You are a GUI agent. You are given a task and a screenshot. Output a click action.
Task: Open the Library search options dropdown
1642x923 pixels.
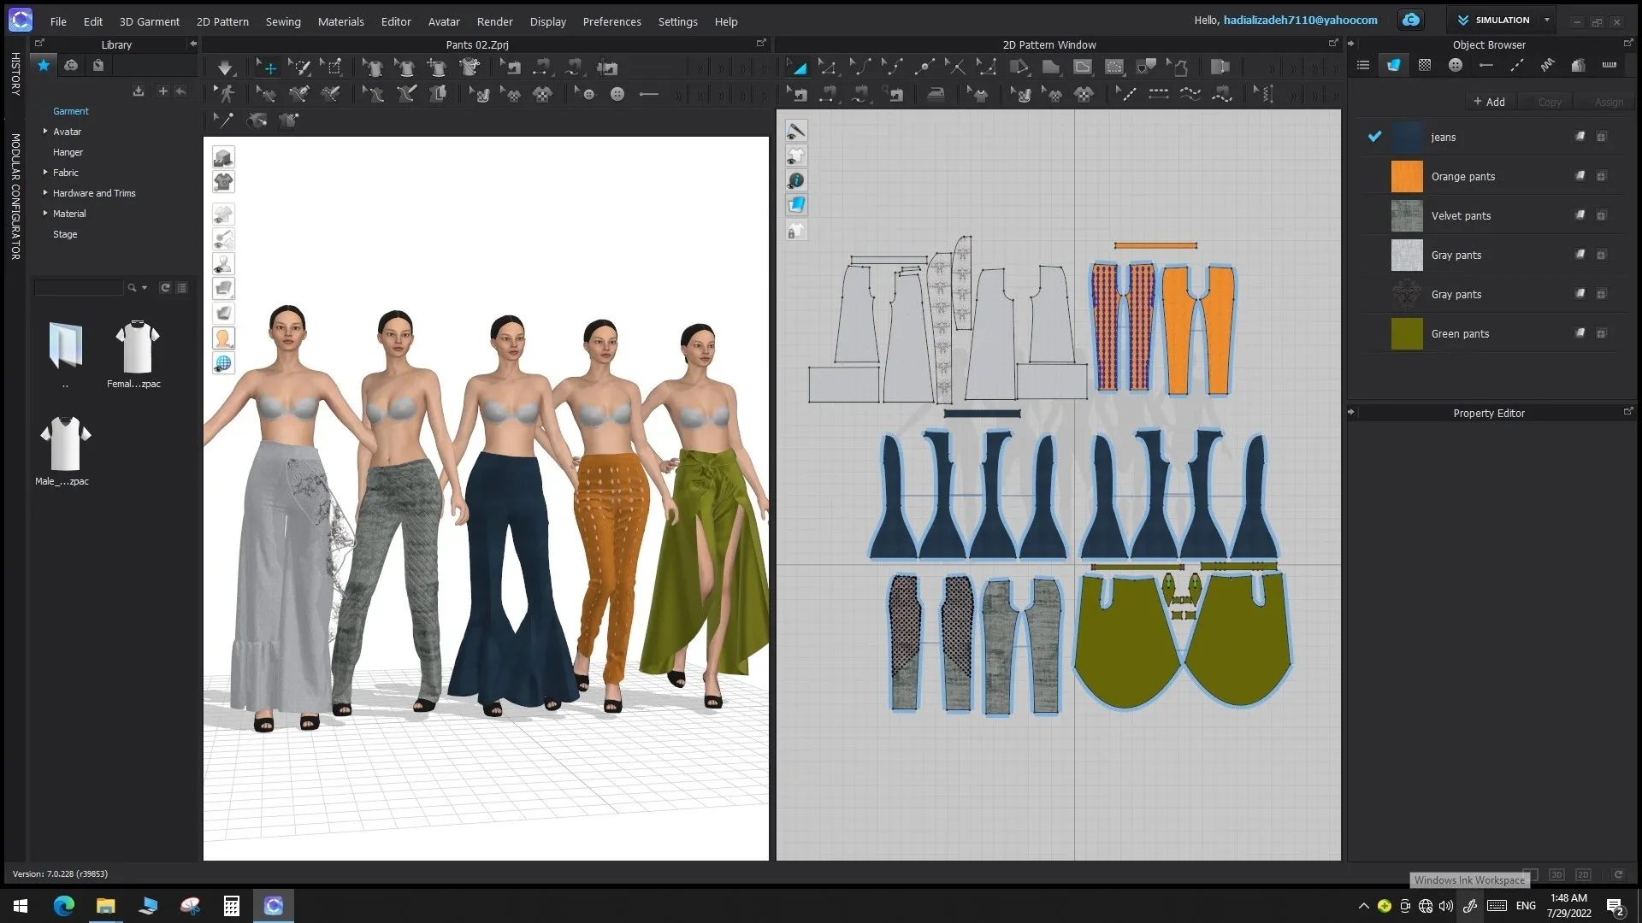[145, 288]
